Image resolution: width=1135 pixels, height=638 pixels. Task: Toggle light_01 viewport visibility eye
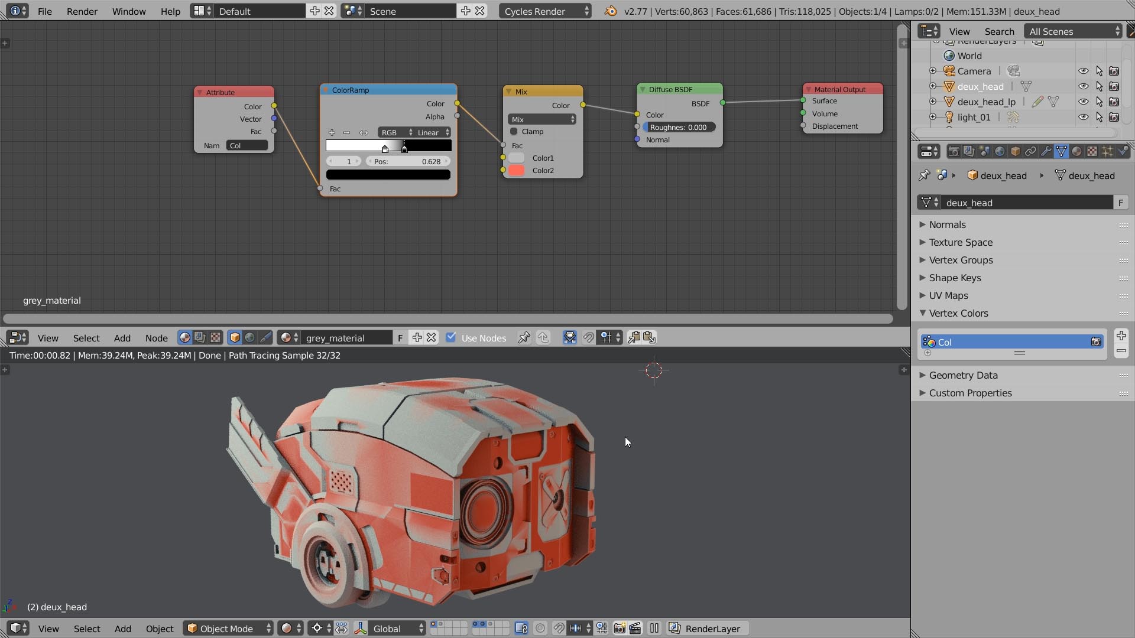click(1083, 117)
